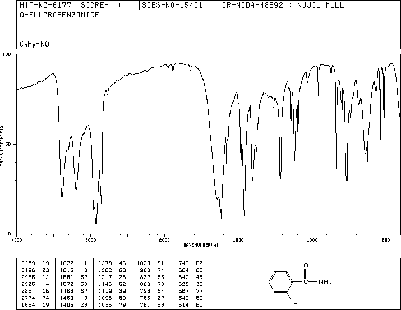Click the 793 peak value in table
Viewport: 401px width, 310px height.
tap(145, 291)
